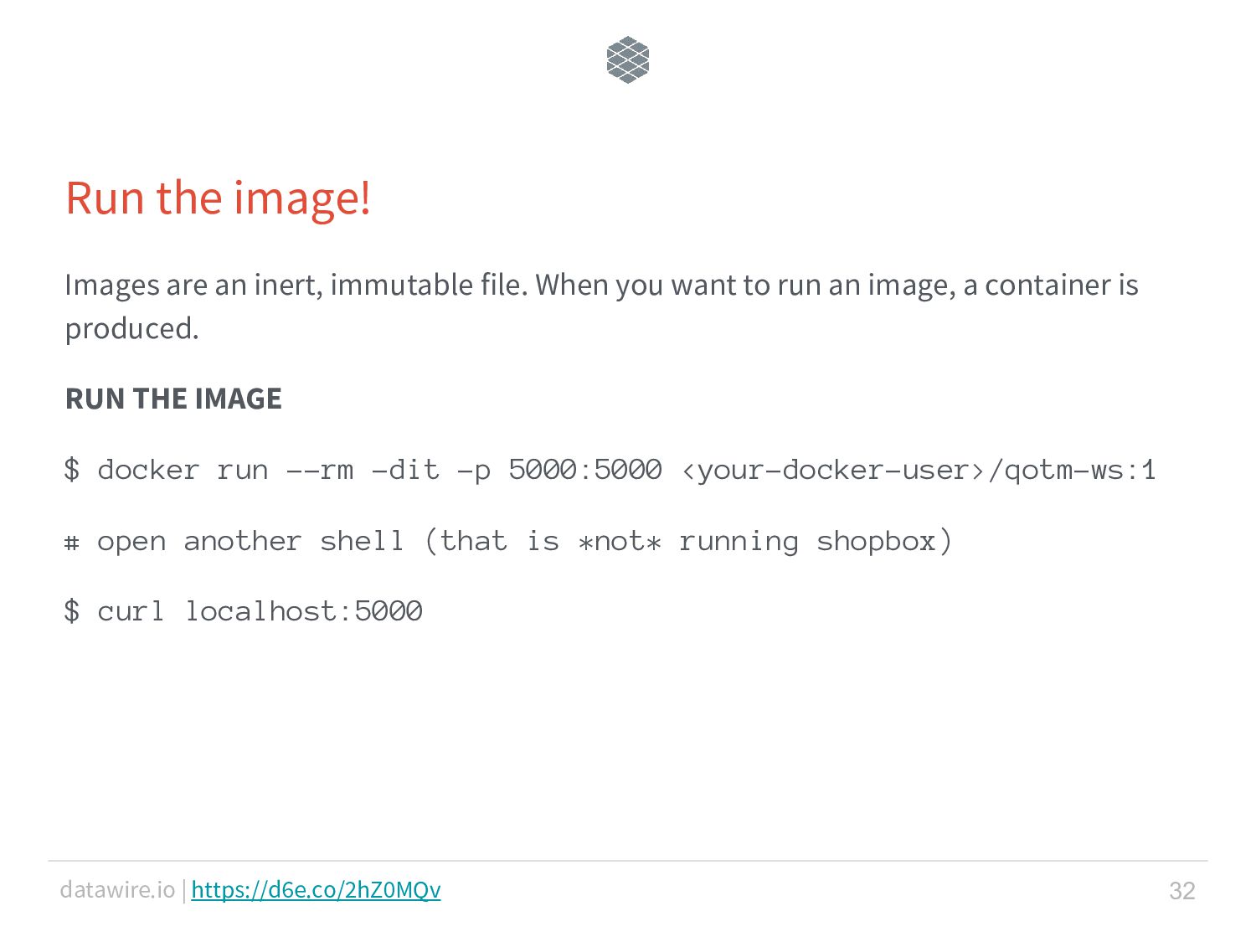
Task: Click slide number 32
Action: pos(1181,890)
